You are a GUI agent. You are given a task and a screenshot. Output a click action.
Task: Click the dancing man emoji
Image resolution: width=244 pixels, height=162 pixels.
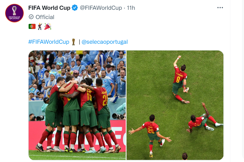pyautogui.click(x=40, y=27)
